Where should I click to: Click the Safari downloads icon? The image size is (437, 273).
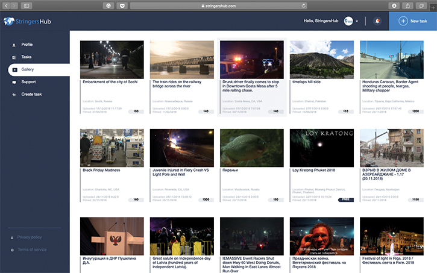[x=395, y=5]
